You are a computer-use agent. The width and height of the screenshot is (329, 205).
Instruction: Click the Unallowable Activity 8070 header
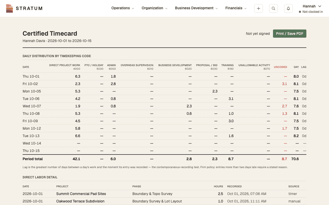point(254,67)
